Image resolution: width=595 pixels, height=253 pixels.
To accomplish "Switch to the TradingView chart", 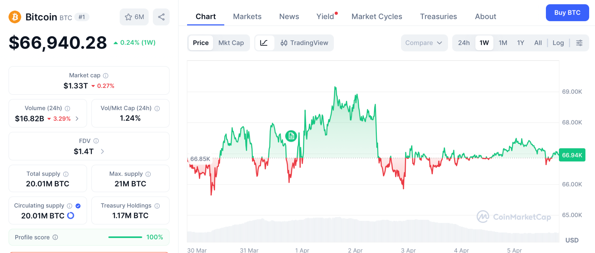I will (x=304, y=43).
